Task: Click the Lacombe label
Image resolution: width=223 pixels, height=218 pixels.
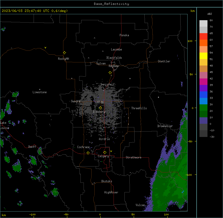Action: pyautogui.click(x=116, y=49)
